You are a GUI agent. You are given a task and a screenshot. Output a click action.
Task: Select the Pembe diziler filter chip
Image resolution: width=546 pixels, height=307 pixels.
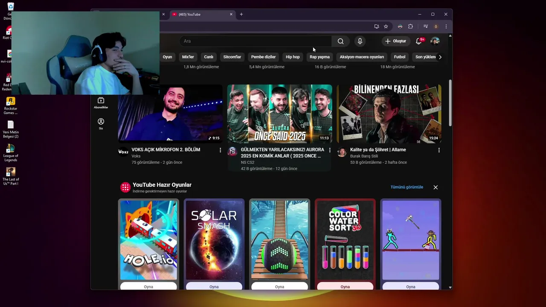click(x=263, y=57)
